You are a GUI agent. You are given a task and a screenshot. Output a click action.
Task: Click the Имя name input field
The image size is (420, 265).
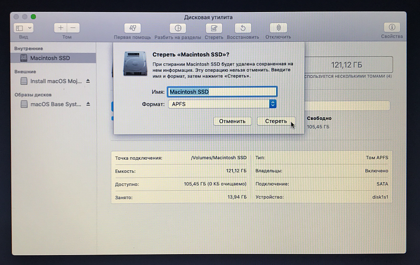click(x=222, y=92)
